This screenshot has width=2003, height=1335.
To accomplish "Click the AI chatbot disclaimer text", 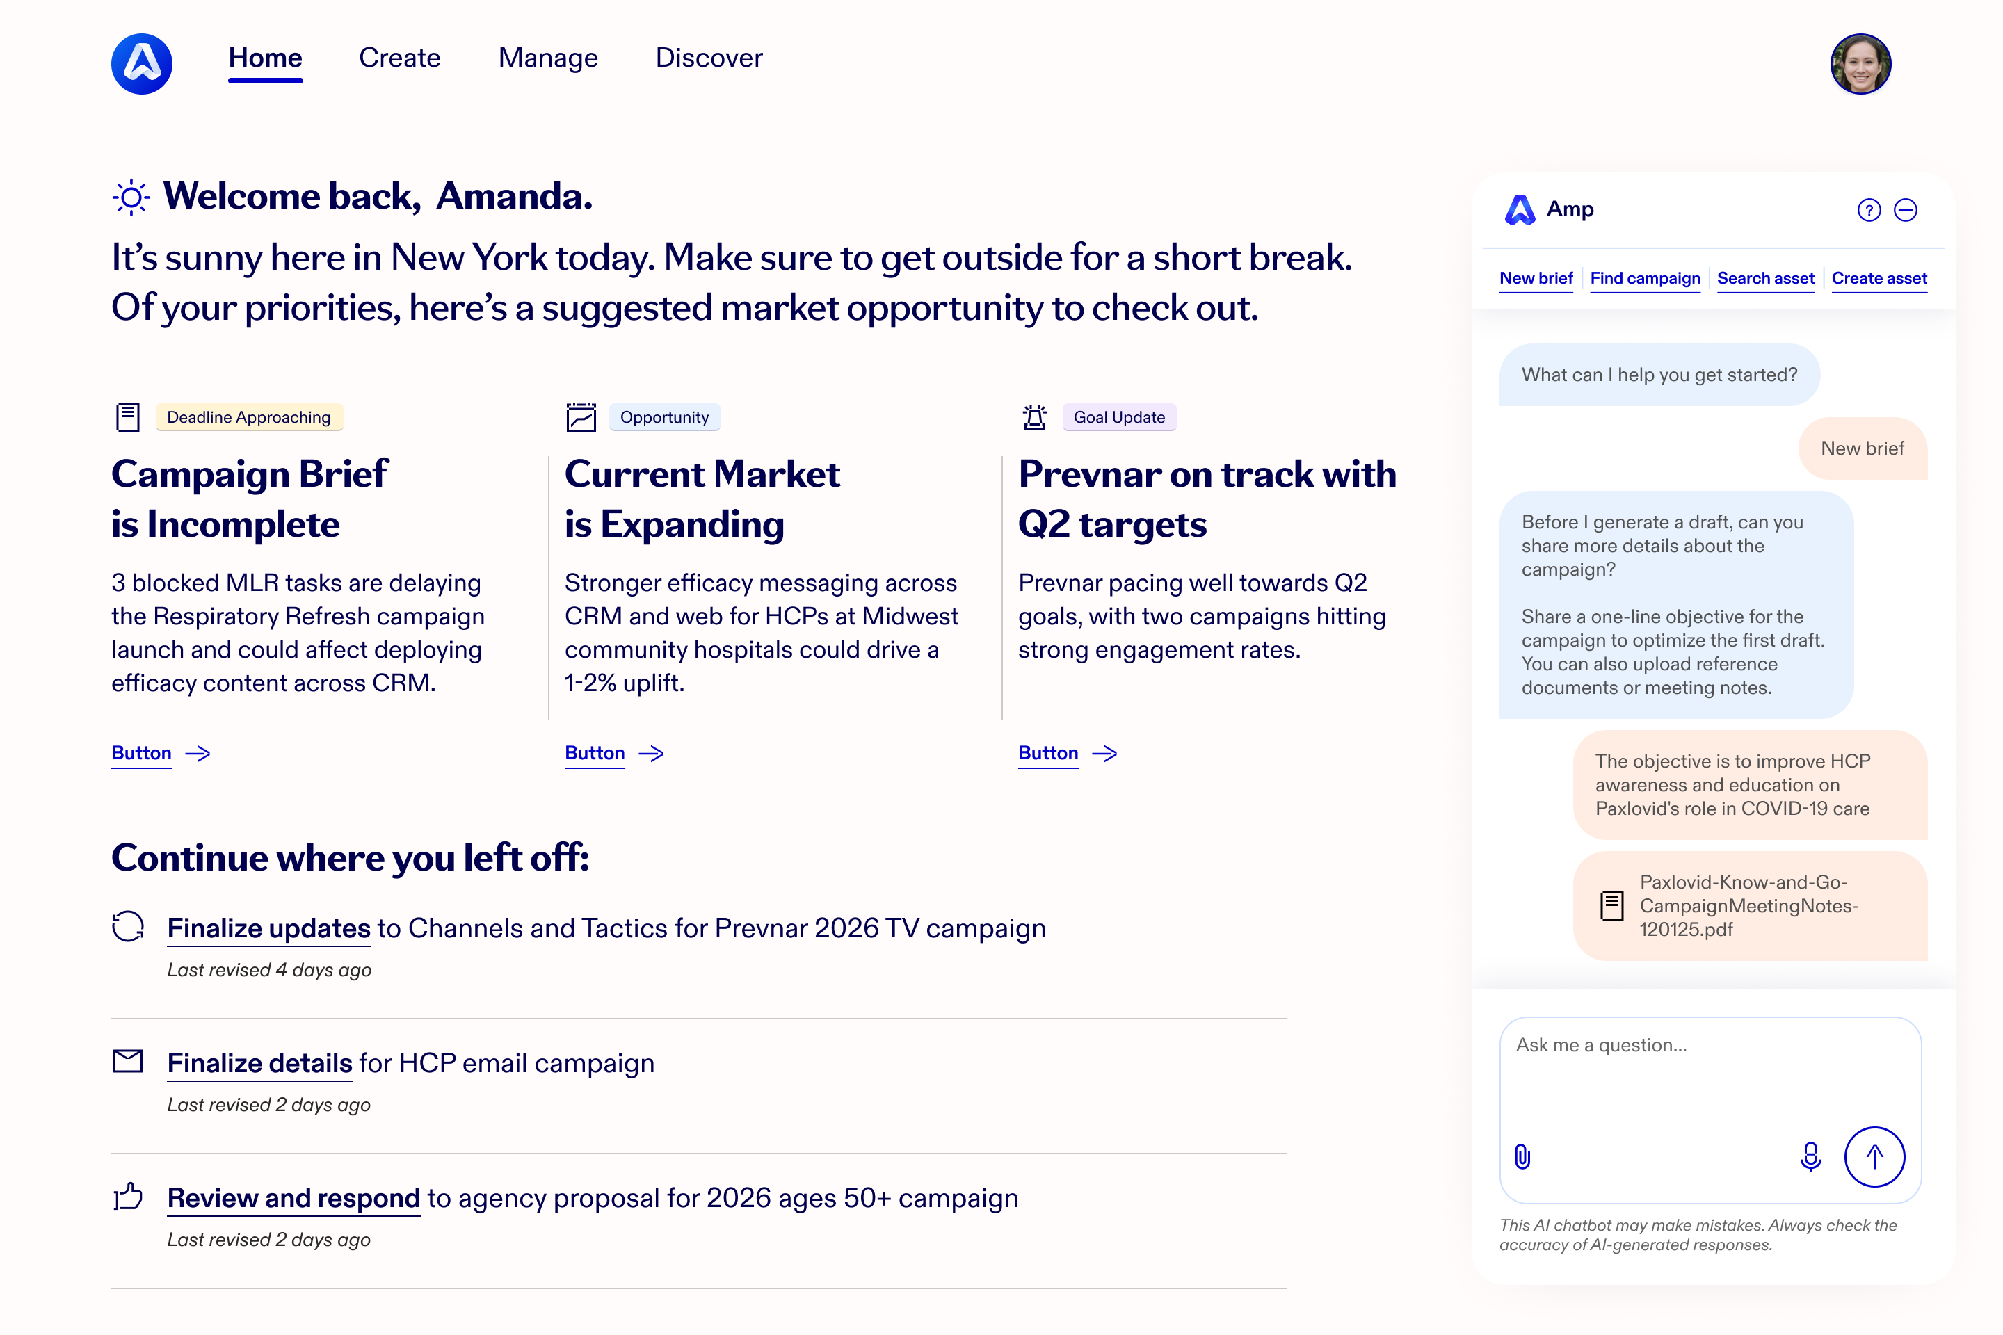I will [1698, 1235].
